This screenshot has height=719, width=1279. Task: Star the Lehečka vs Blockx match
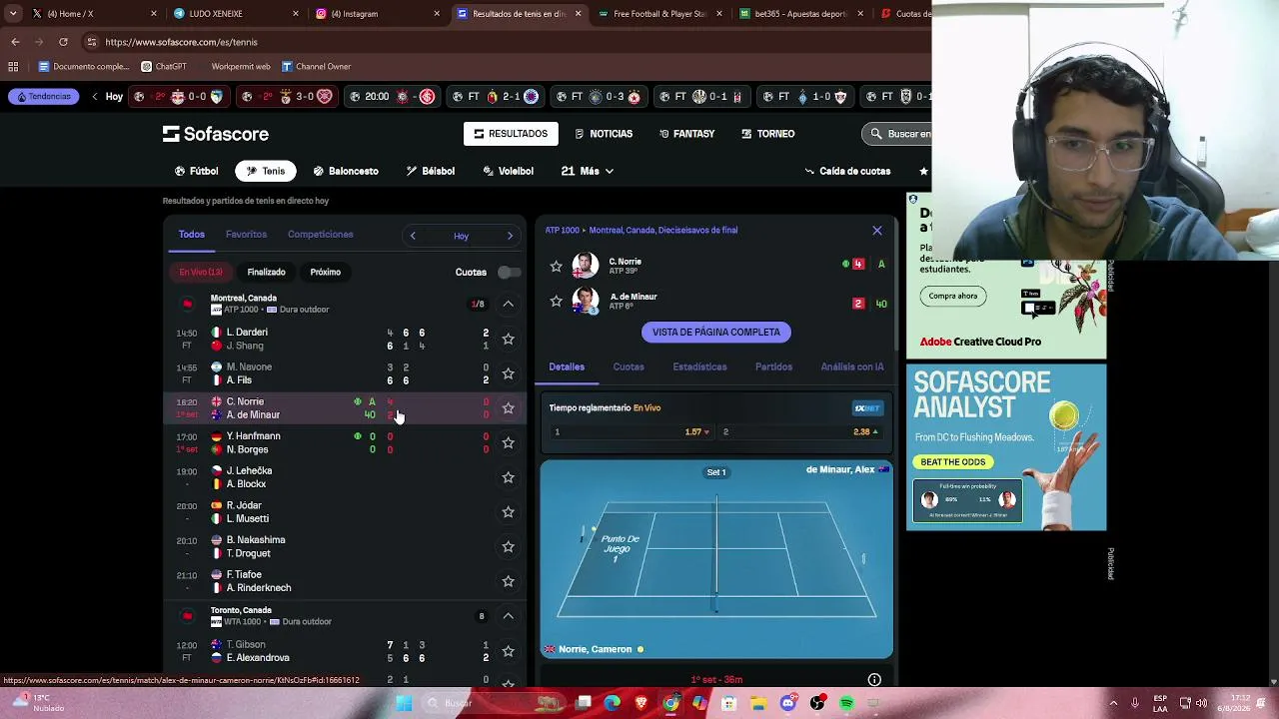[508, 477]
